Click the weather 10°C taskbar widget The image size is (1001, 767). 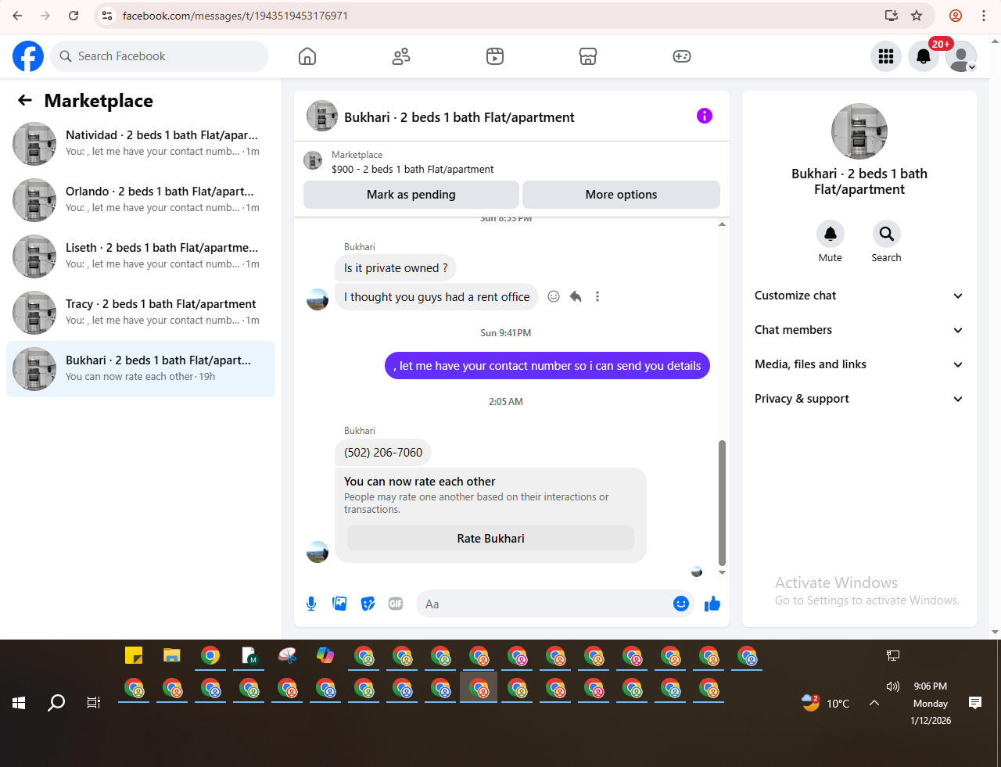click(x=826, y=703)
